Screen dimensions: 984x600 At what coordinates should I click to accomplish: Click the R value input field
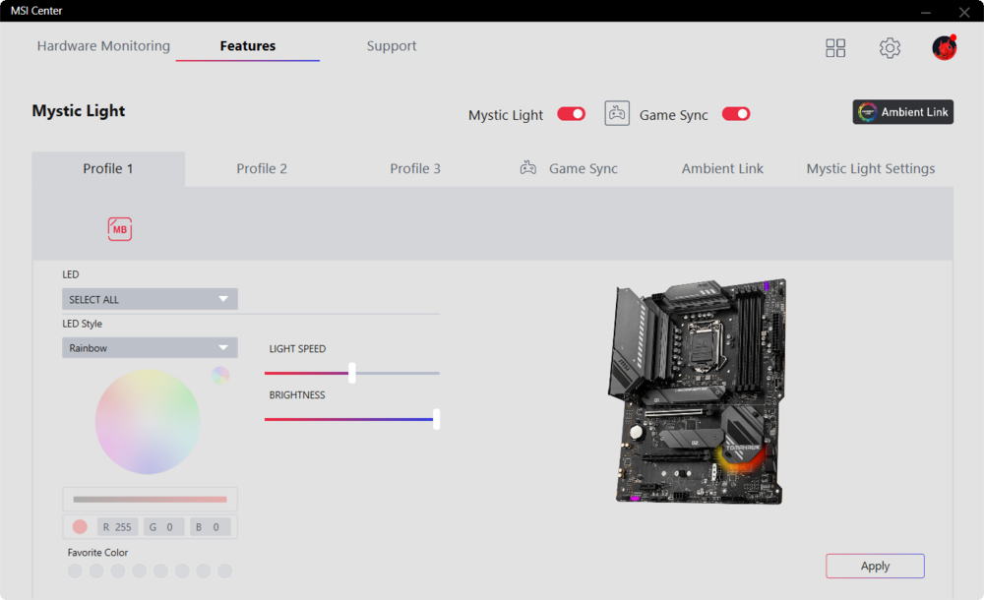pyautogui.click(x=117, y=527)
